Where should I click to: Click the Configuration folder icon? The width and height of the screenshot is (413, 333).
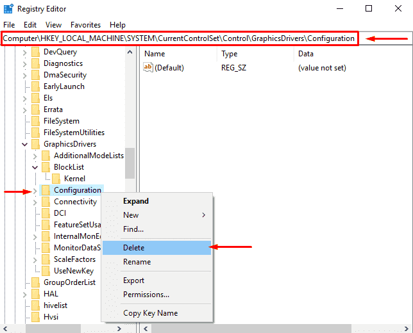[46, 190]
